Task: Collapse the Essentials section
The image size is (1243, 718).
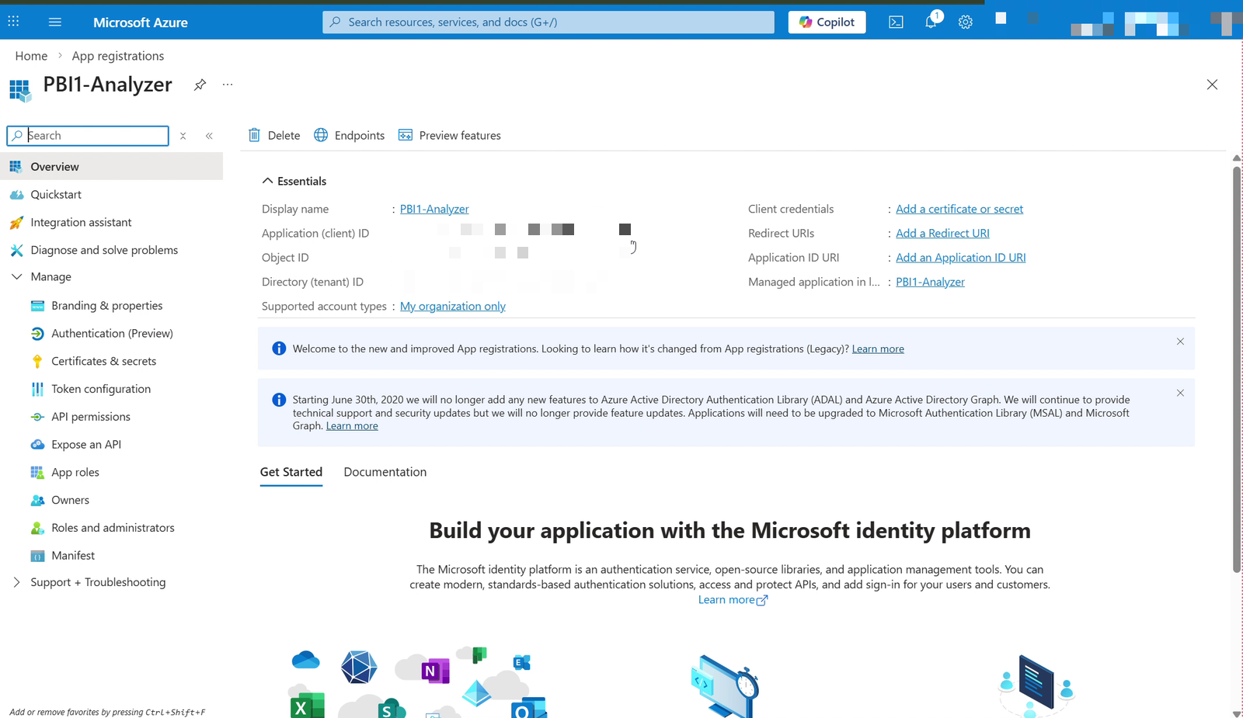Action: (294, 181)
